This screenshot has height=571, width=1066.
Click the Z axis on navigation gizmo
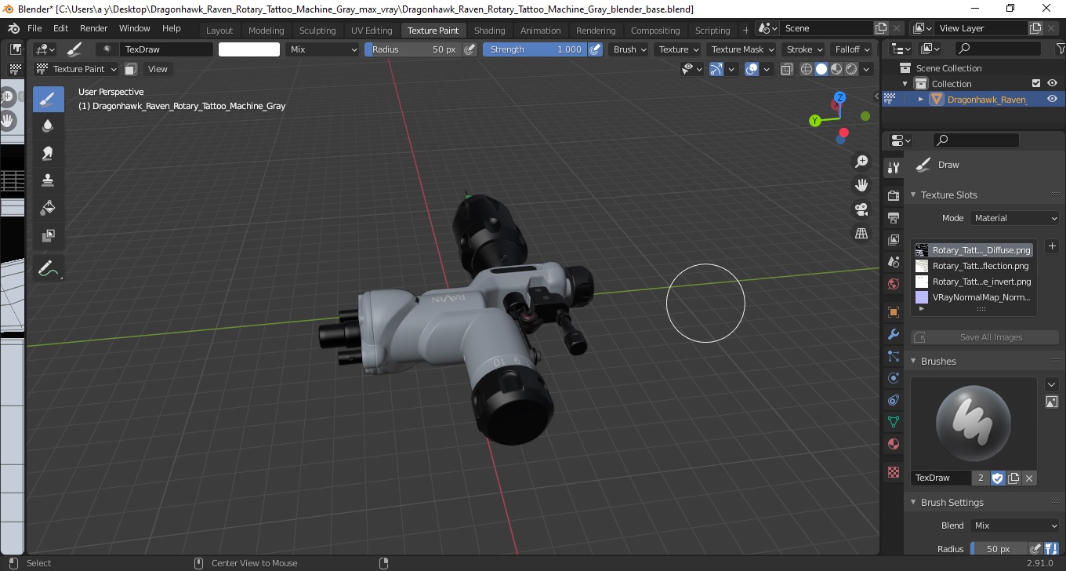(839, 97)
